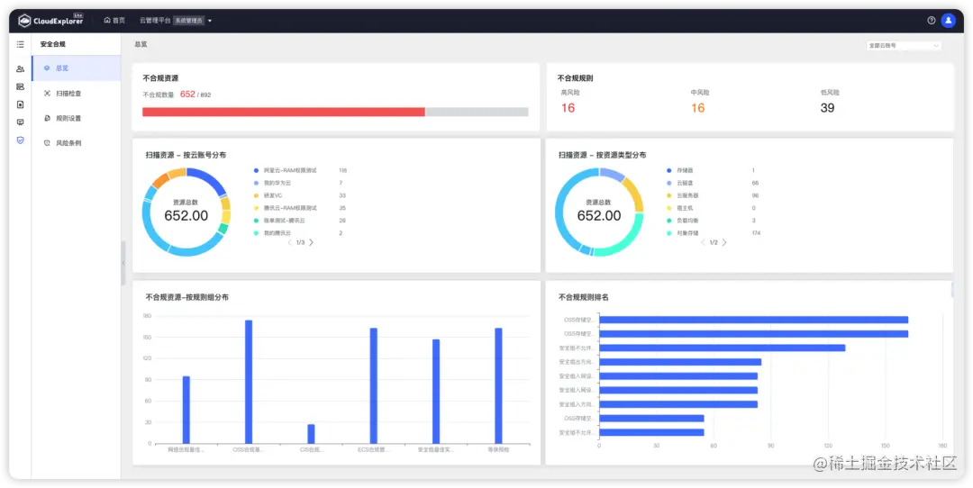
Task: Toggle the 对象存储 legend entry
Action: 683,233
